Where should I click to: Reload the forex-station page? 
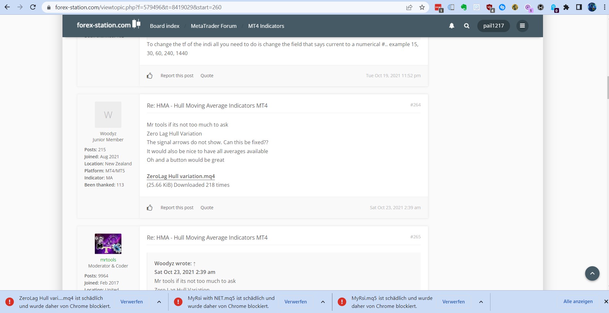(33, 7)
